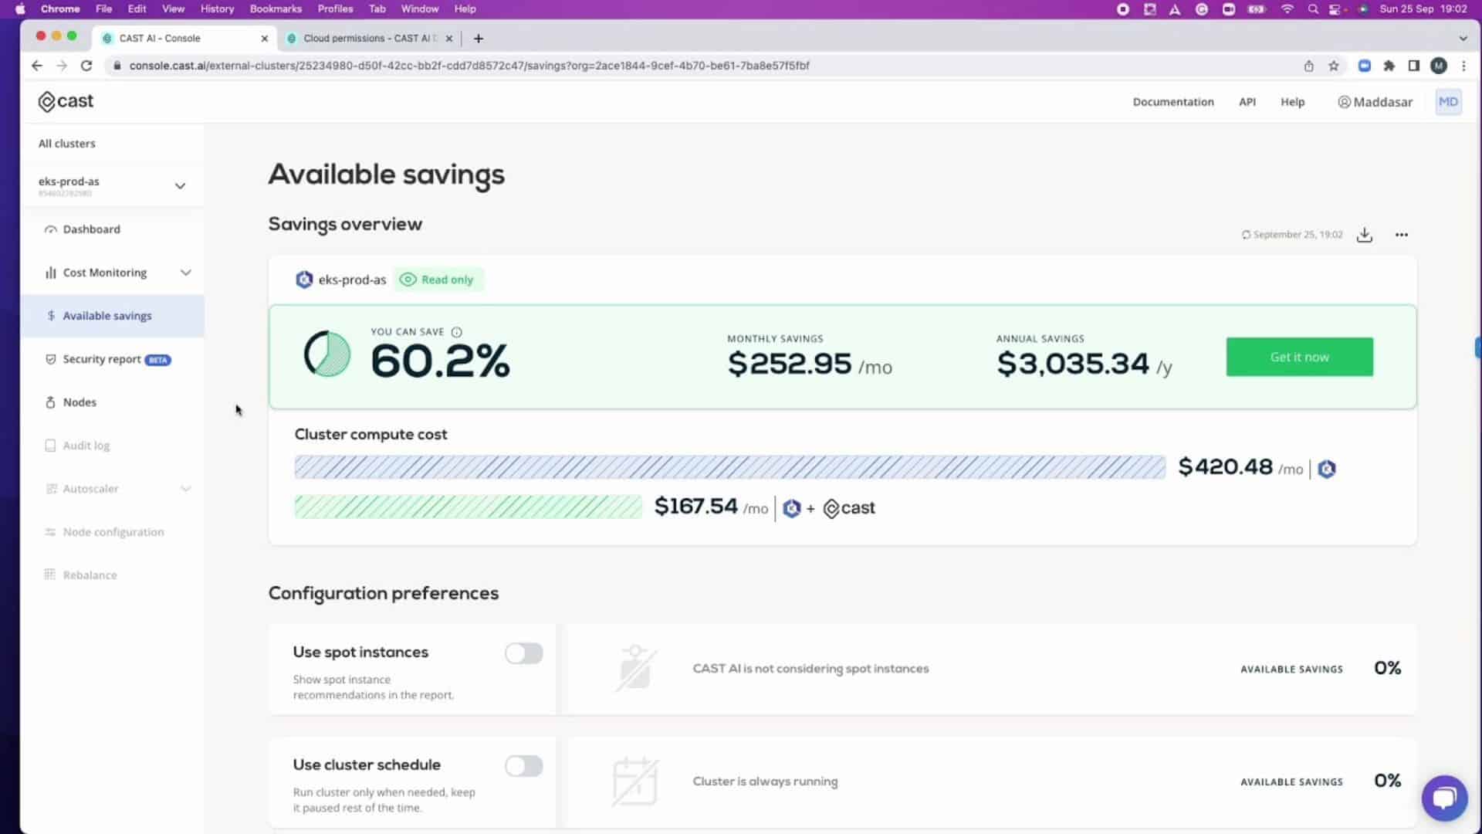
Task: Reload the page with refresh icon
Action: tap(86, 66)
